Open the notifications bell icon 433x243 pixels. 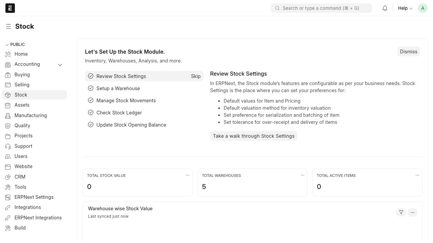(385, 8)
